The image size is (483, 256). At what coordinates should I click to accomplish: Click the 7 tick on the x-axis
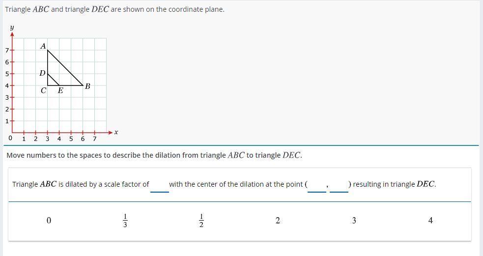(94, 139)
